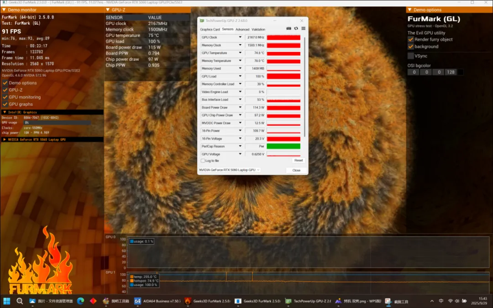
Task: Take a GPU-Z screenshot with camera icon
Action: (288, 29)
